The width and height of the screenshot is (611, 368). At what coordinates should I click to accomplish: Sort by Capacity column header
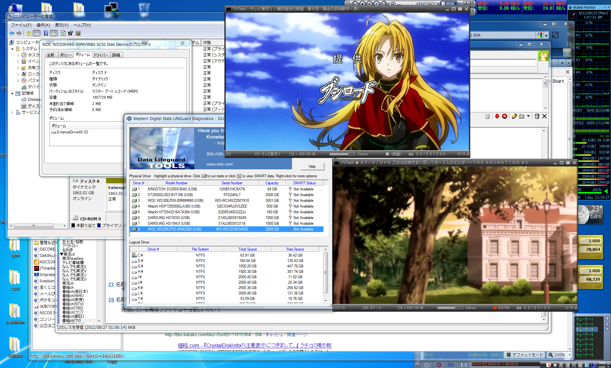coord(272,183)
